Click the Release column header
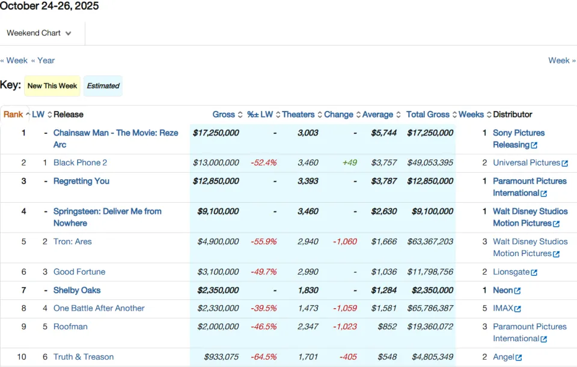This screenshot has height=367, width=577. pos(69,115)
